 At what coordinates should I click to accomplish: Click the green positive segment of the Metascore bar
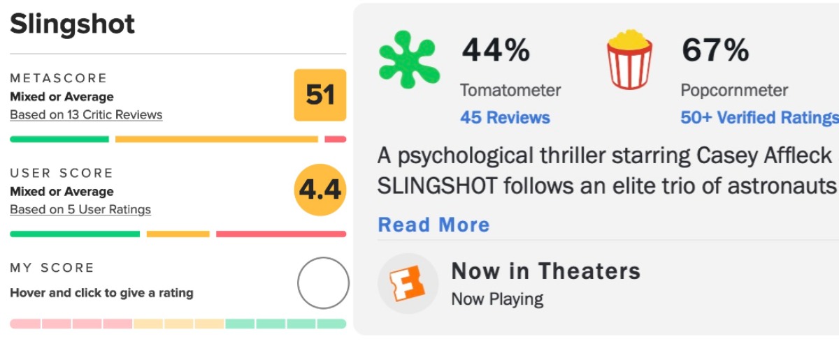click(x=59, y=139)
